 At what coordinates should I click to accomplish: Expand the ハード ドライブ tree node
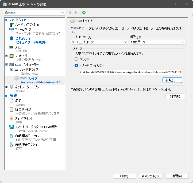(x=11, y=70)
